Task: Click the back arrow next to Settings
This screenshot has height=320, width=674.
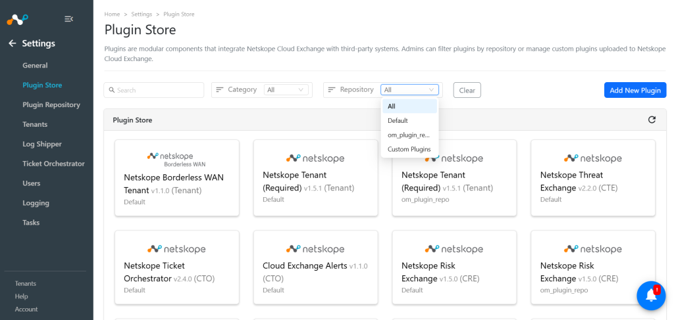Action: pos(13,43)
